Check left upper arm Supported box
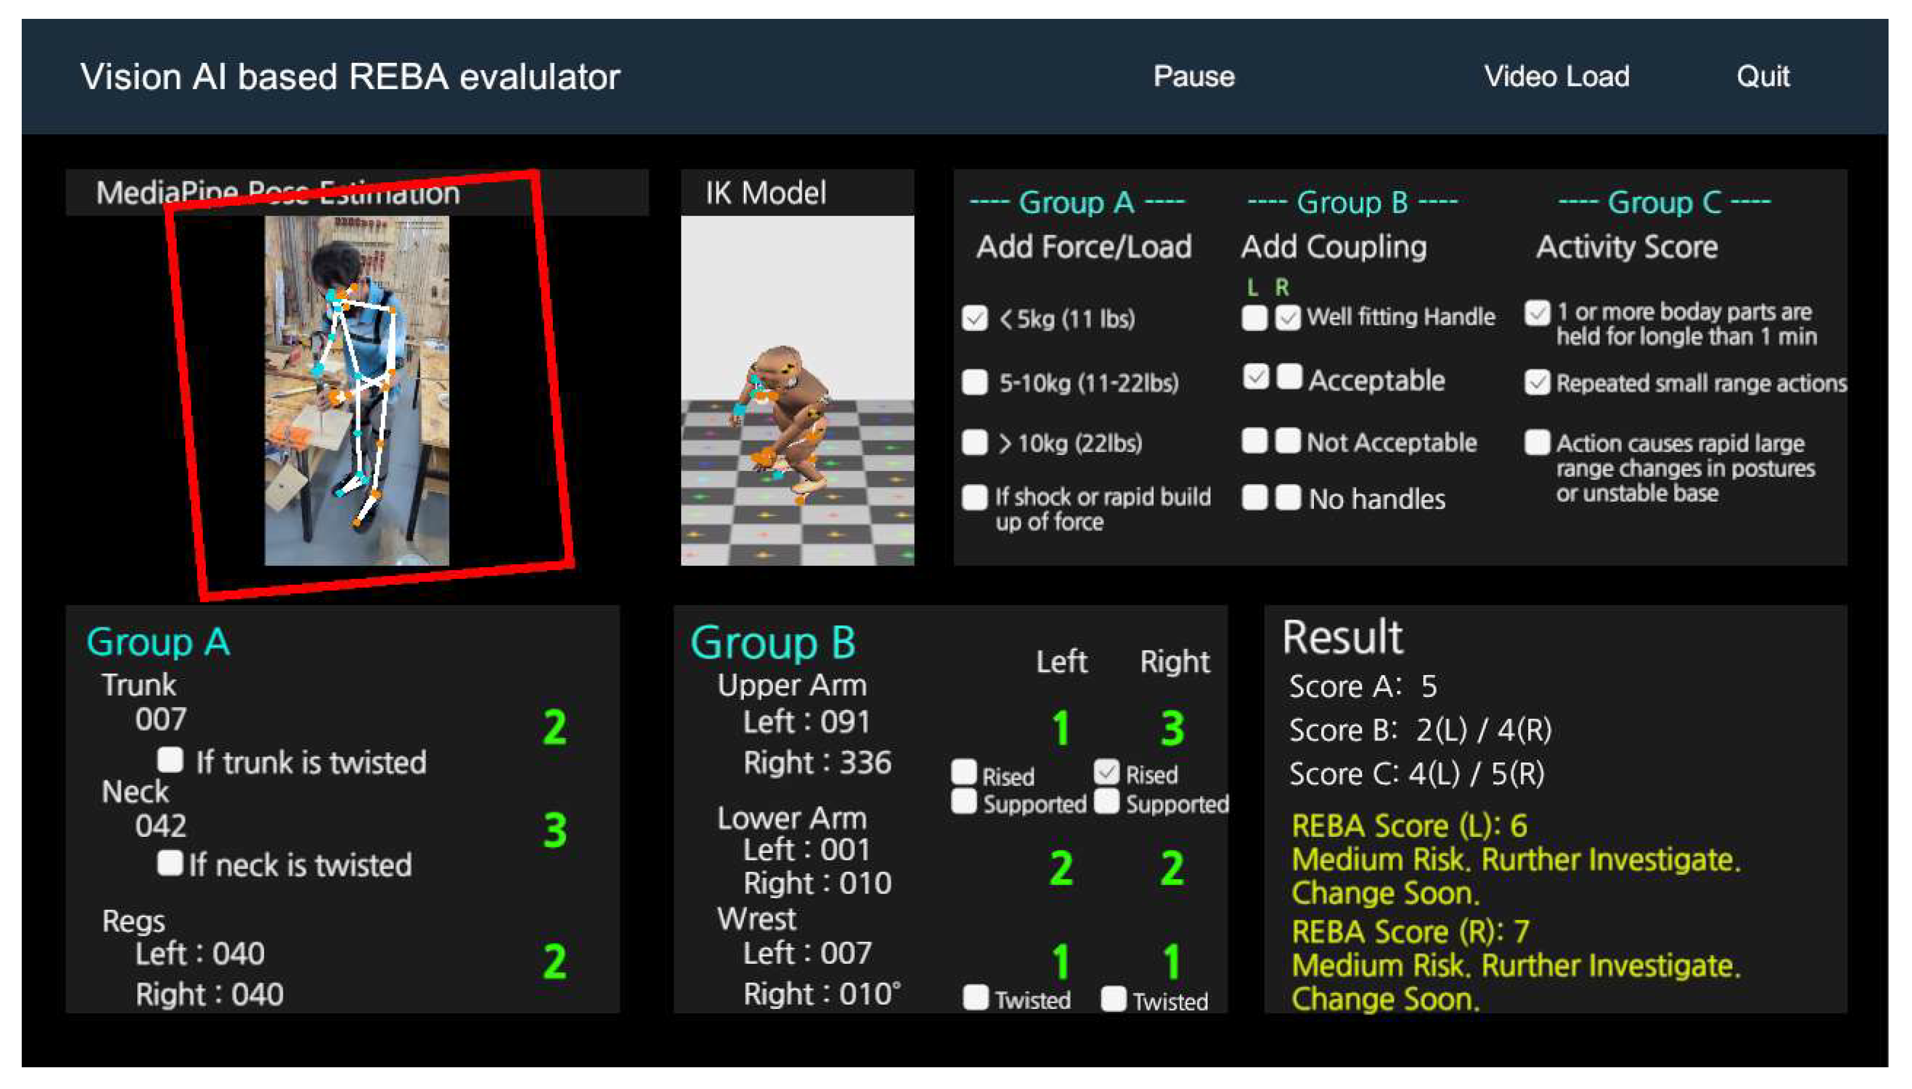The width and height of the screenshot is (1912, 1089). point(963,801)
